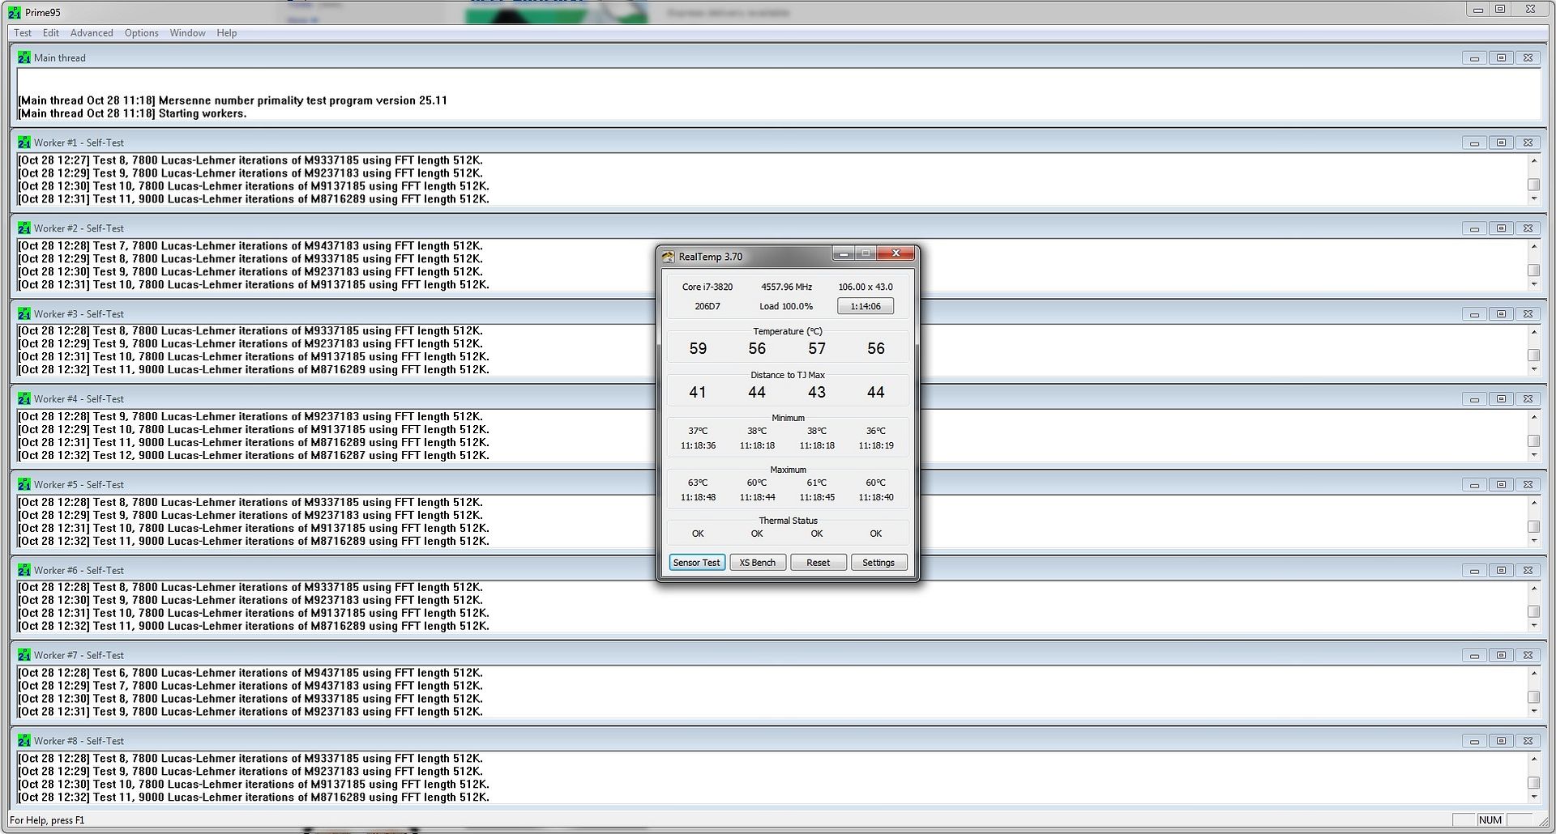The height and width of the screenshot is (834, 1556).
Task: Click the Worker #4 Test 12 M8716287 log line
Action: tap(254, 455)
